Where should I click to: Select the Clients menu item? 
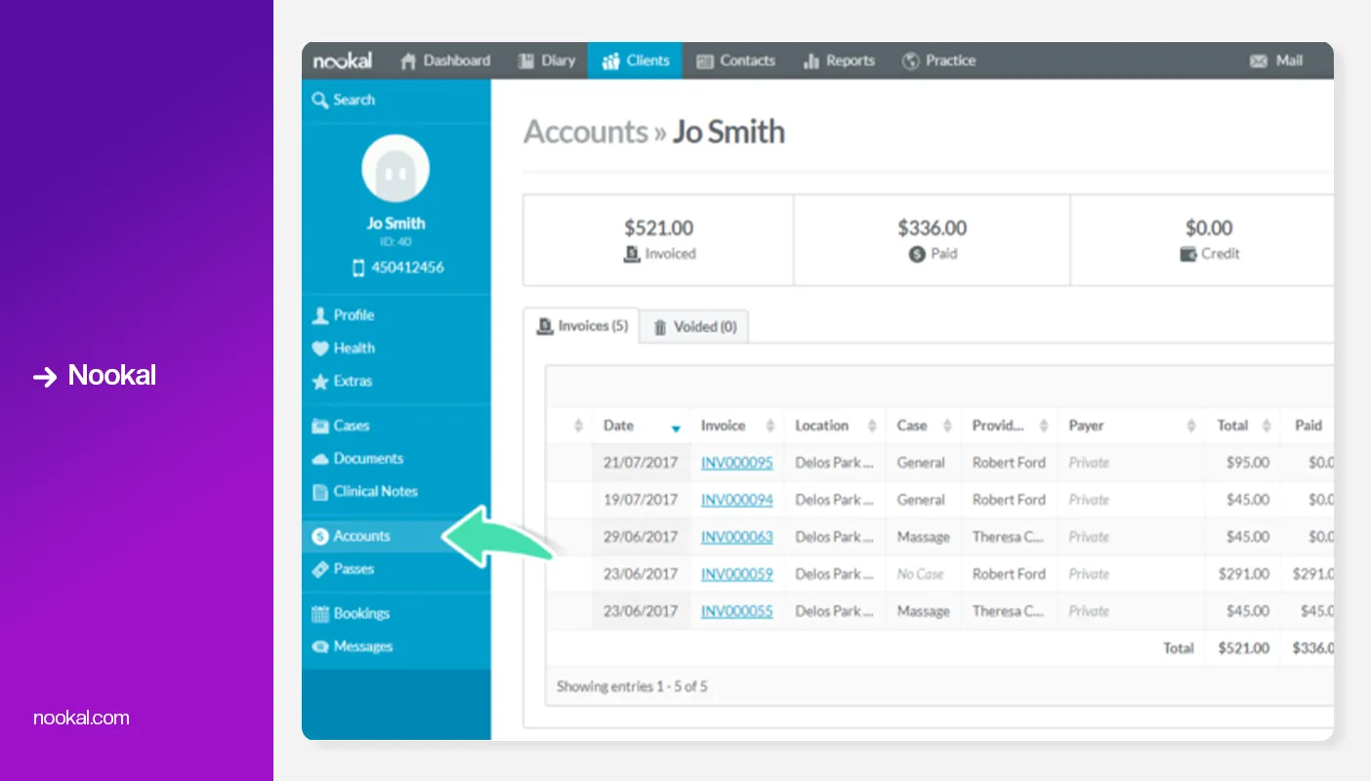coord(635,61)
